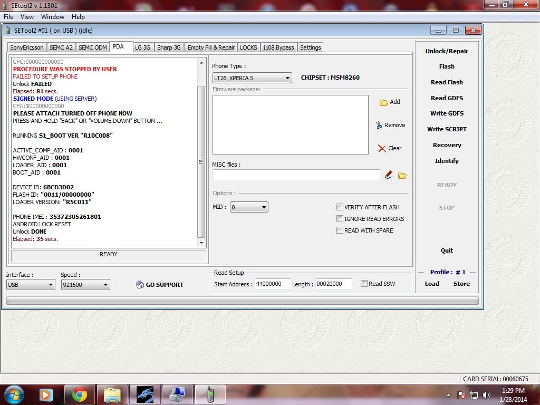Open the Window menu
This screenshot has width=540, height=405.
(52, 17)
